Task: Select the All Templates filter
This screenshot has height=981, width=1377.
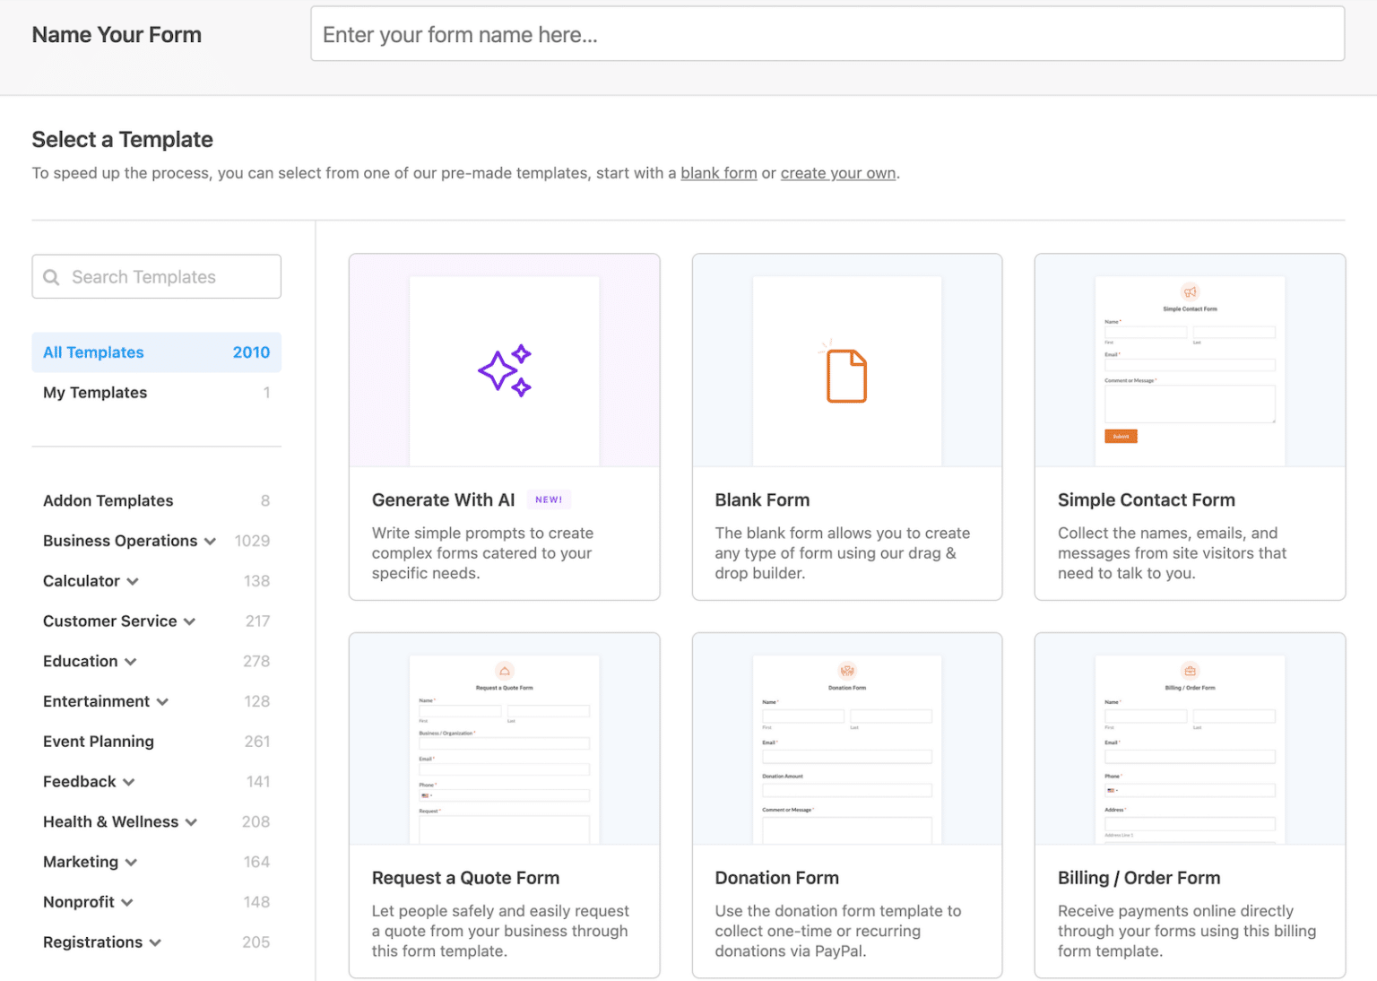Action: tap(93, 352)
